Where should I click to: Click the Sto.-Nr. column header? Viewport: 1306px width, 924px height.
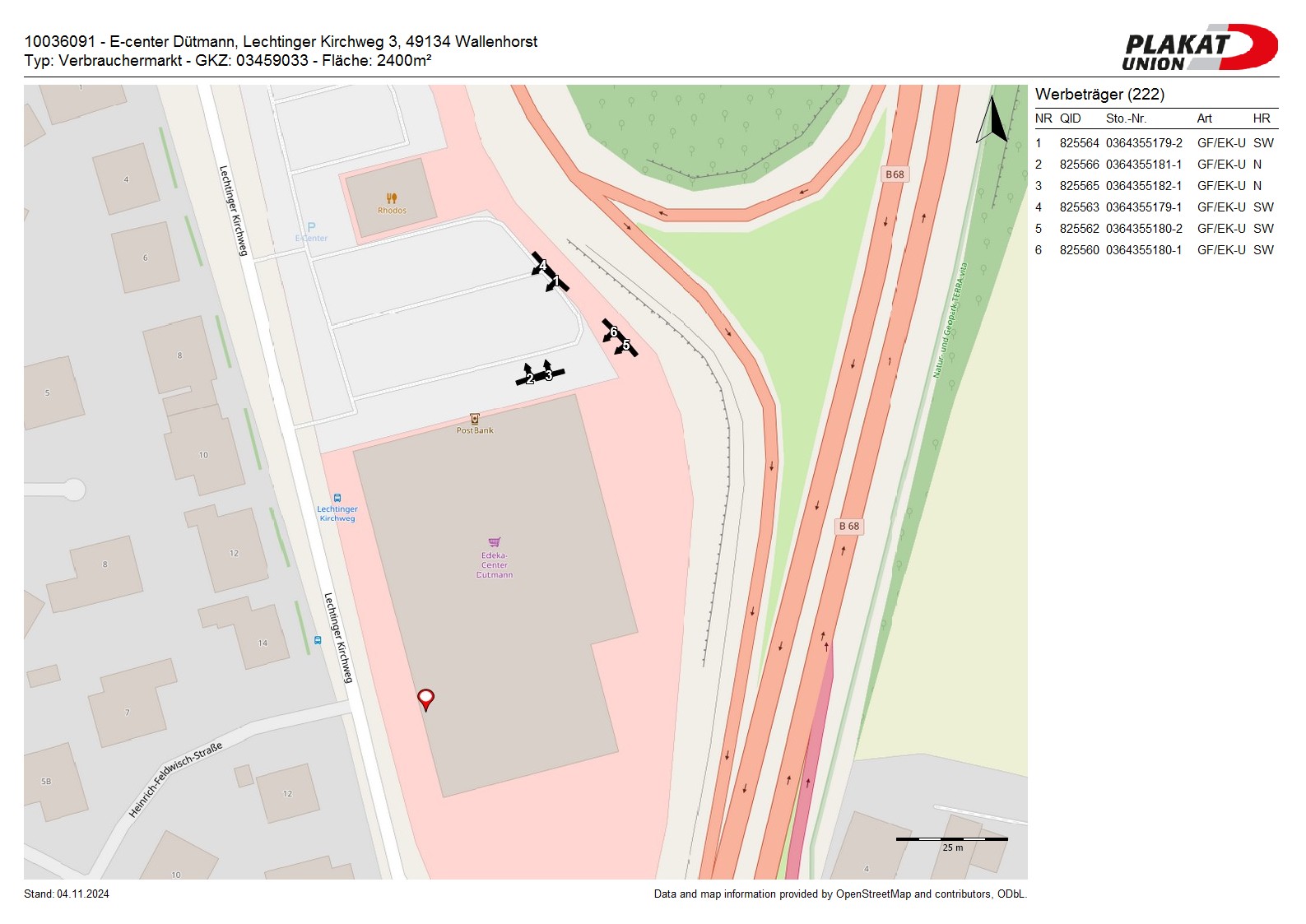(1126, 118)
